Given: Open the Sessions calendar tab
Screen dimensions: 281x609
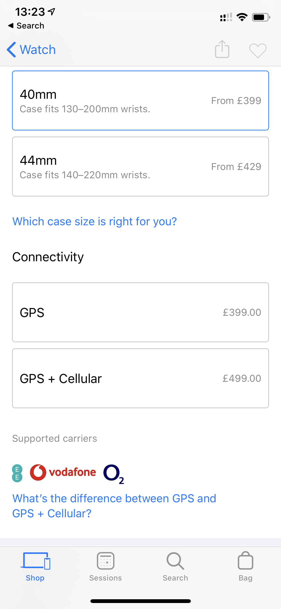Looking at the screenshot, I should [x=106, y=566].
